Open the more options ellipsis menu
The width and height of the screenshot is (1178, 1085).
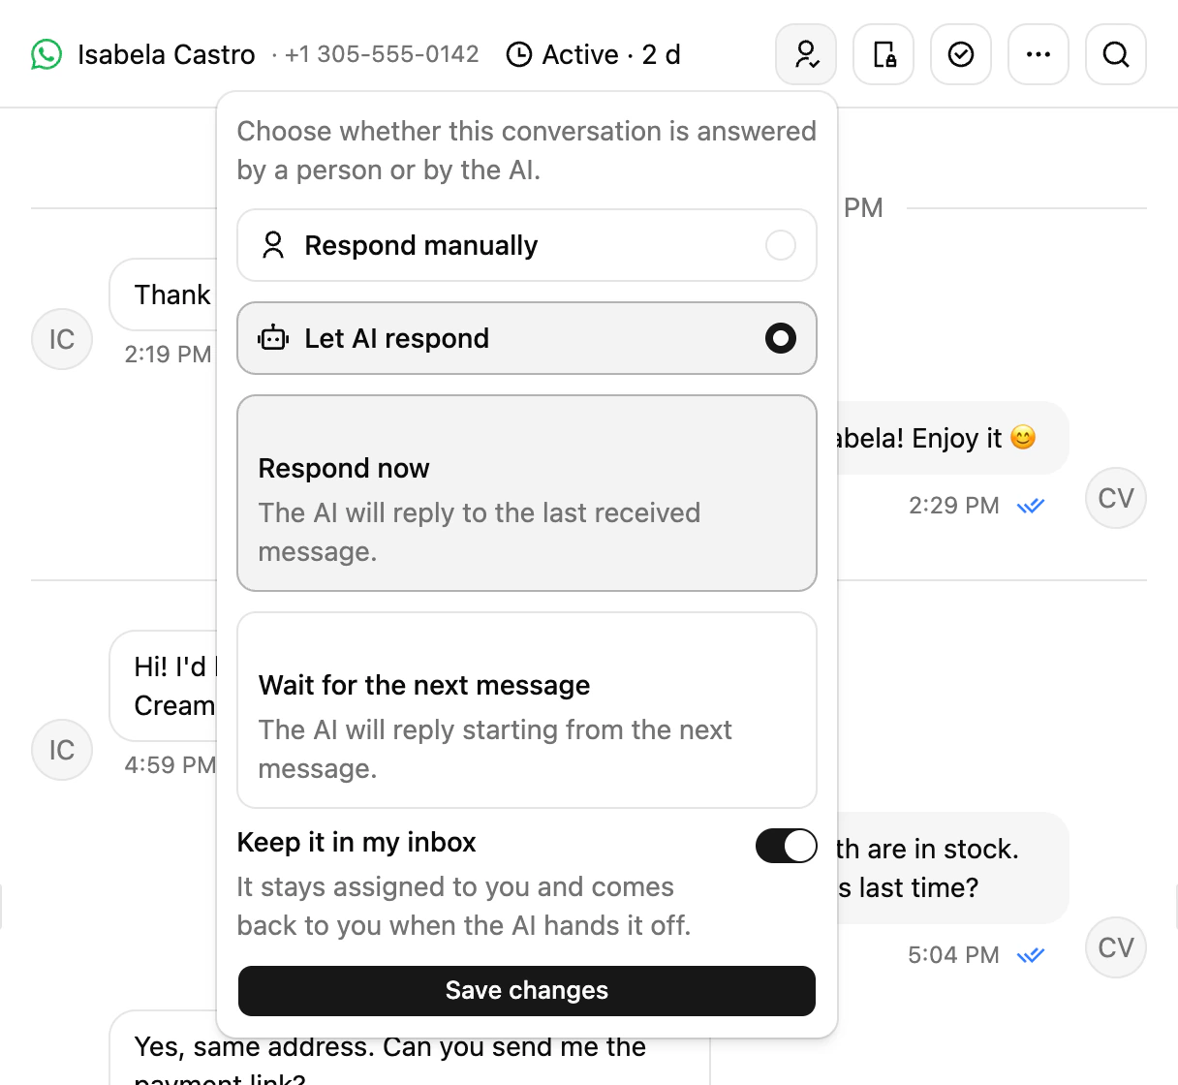tap(1038, 54)
